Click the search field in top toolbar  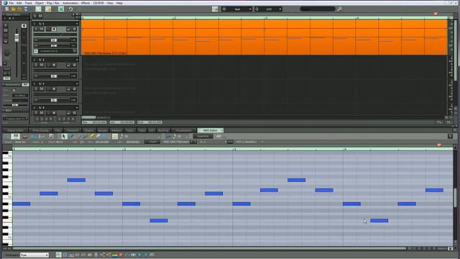pyautogui.click(x=317, y=9)
